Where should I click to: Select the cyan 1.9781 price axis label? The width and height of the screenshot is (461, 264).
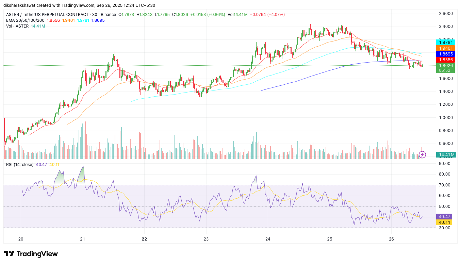445,42
